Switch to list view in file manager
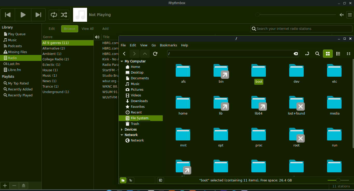The height and width of the screenshot is (191, 354). (338, 54)
